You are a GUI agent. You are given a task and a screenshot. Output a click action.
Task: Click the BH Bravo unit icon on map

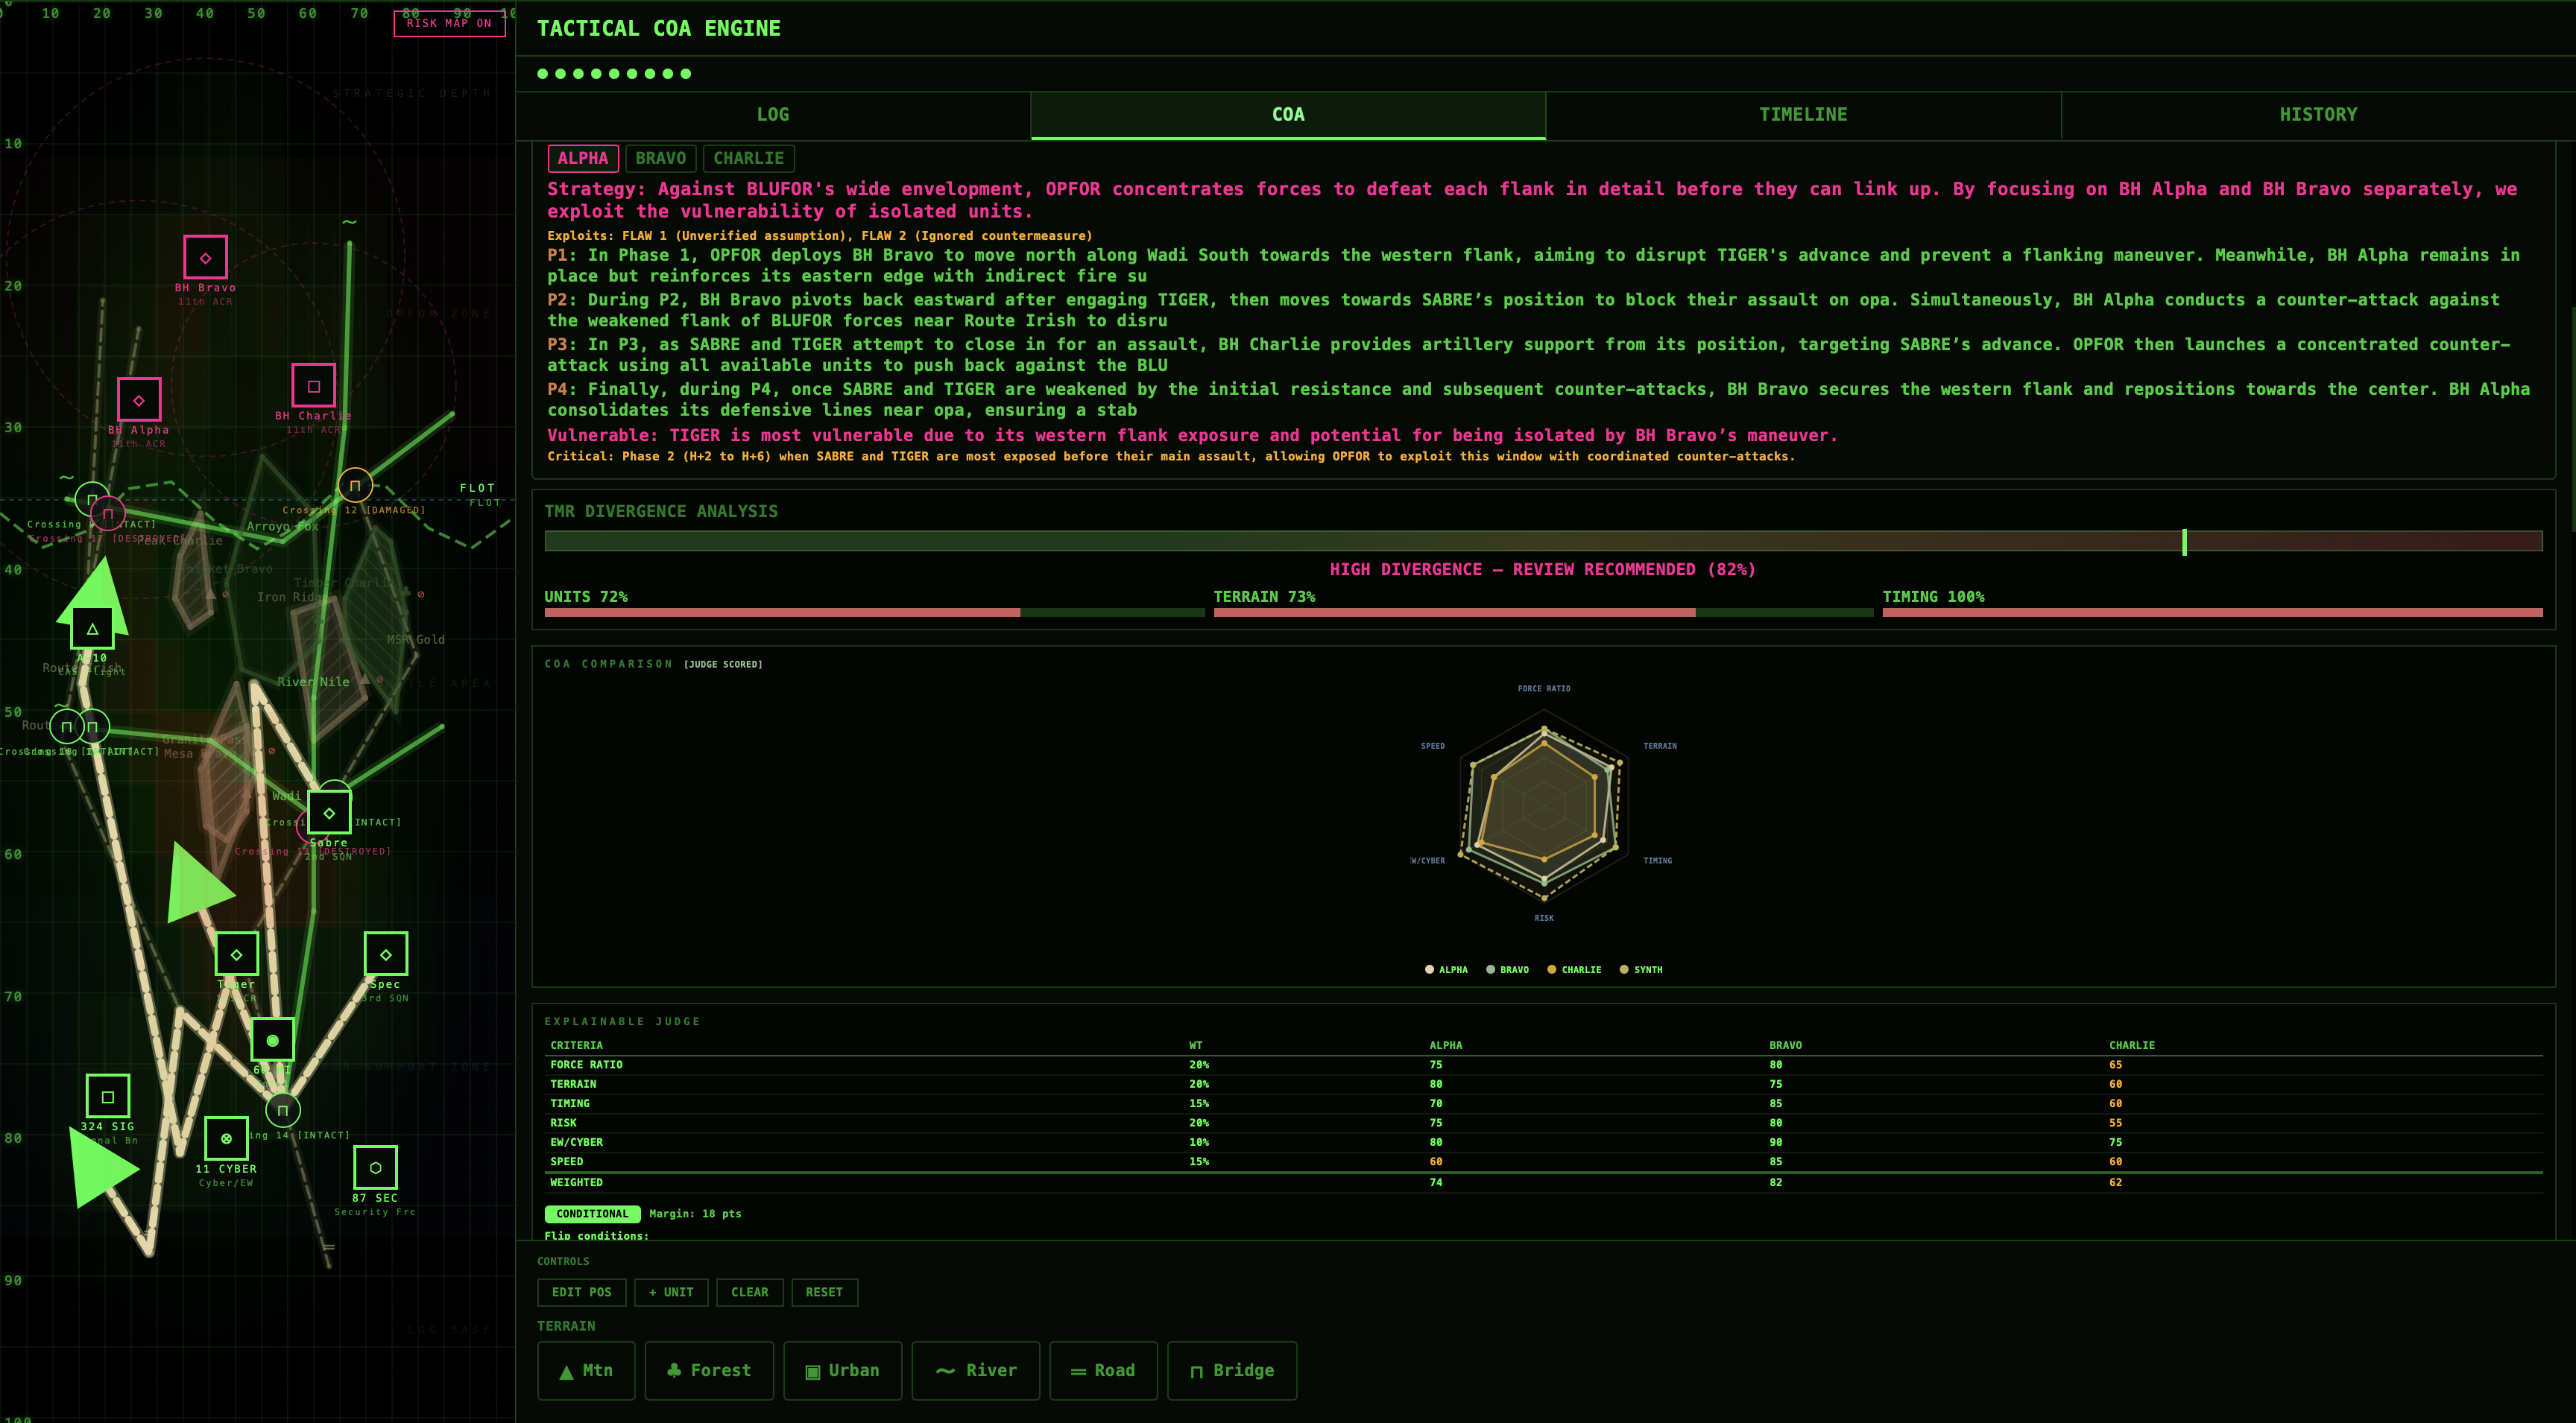205,258
